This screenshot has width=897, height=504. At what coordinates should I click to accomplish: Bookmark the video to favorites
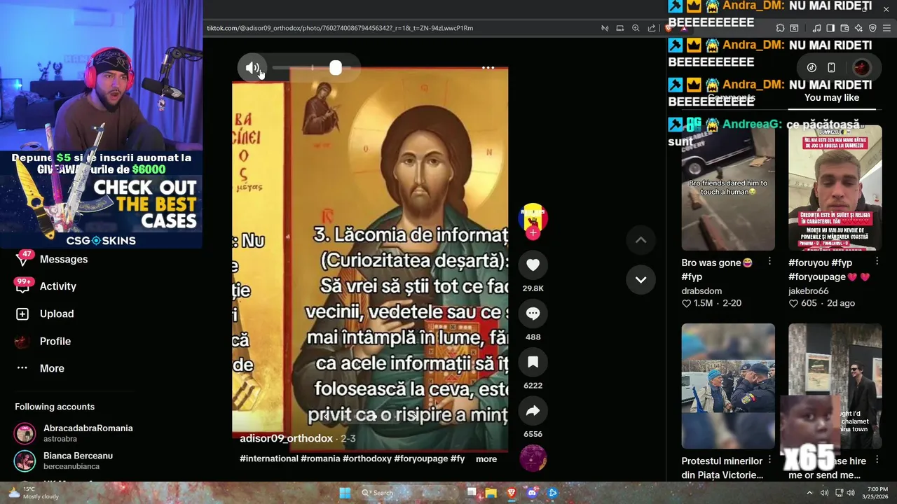(533, 362)
